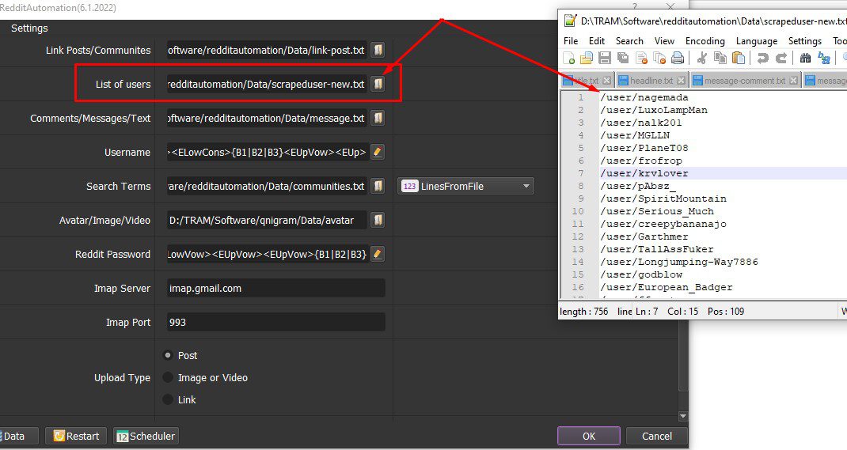Click the Cut scissors icon in Notepad++
Image resolution: width=847 pixels, height=450 pixels.
pos(701,59)
